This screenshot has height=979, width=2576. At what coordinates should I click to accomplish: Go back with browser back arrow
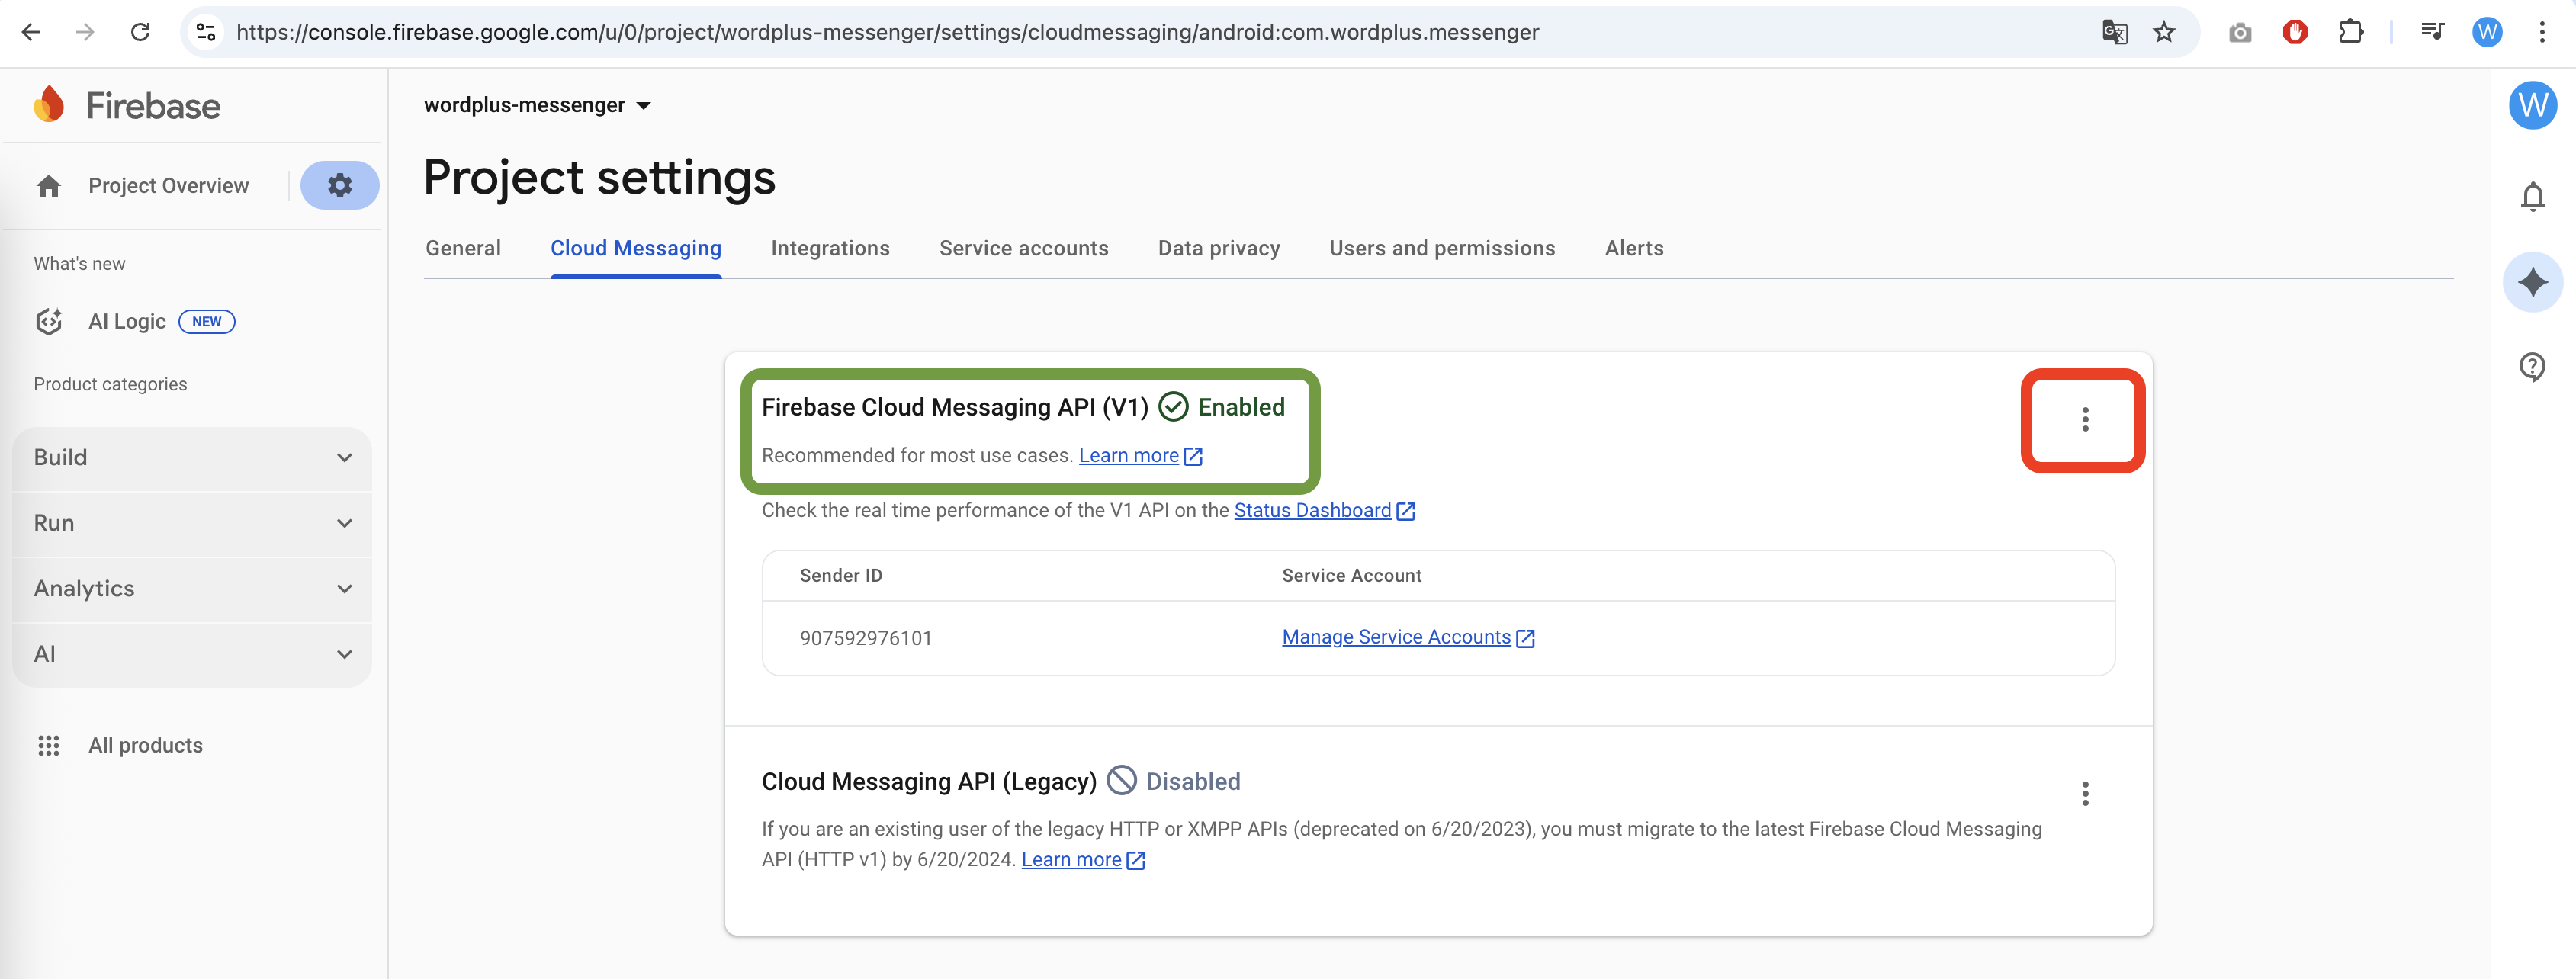(31, 32)
